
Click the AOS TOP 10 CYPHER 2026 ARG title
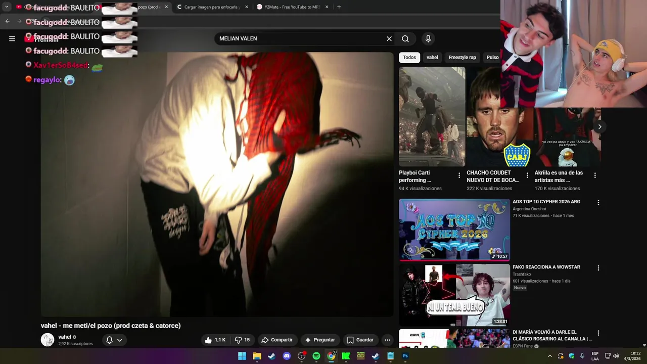(x=546, y=202)
